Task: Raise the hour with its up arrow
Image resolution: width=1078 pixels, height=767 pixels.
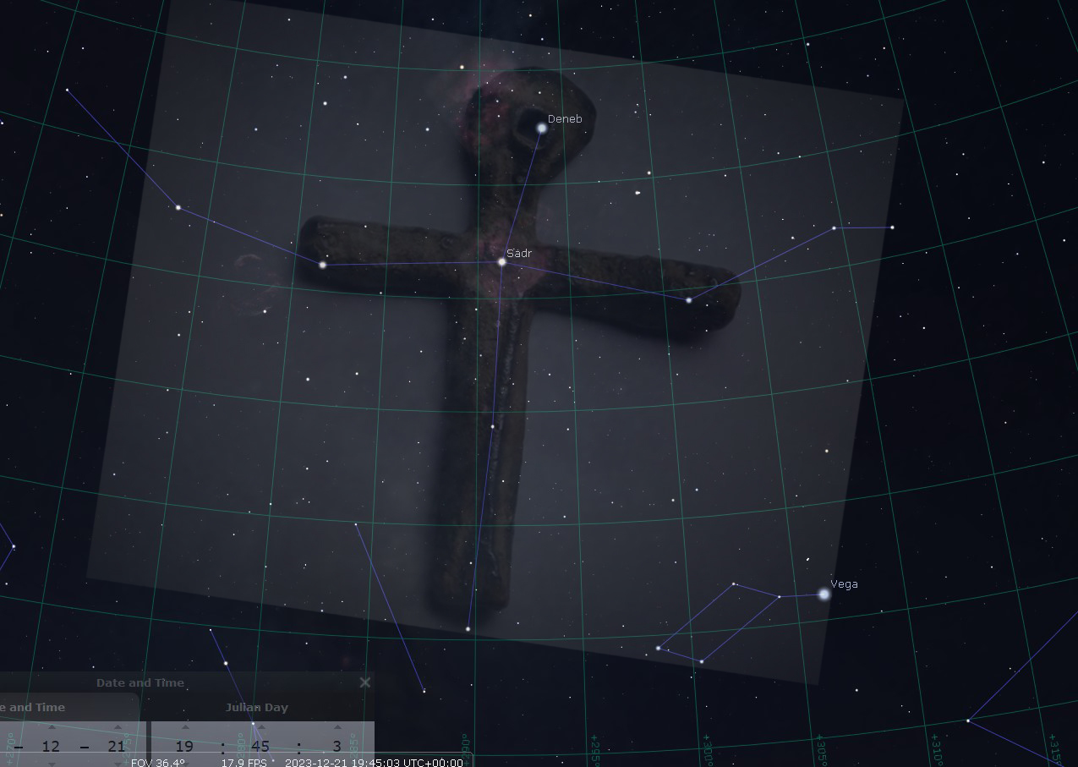Action: tap(185, 727)
